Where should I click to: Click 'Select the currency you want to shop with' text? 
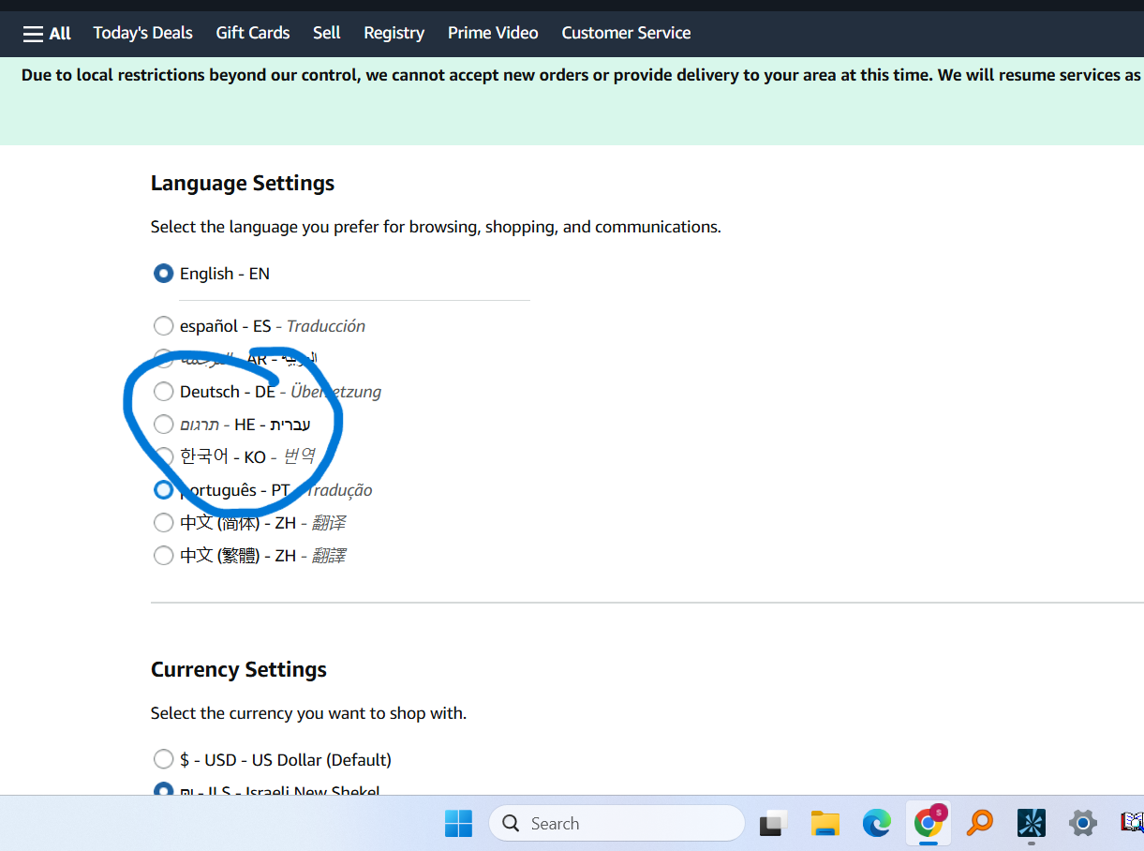(308, 713)
